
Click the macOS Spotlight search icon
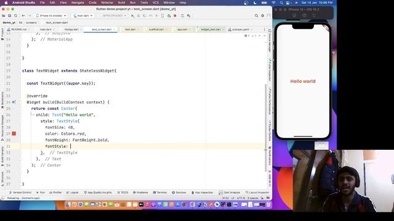coord(281,2)
